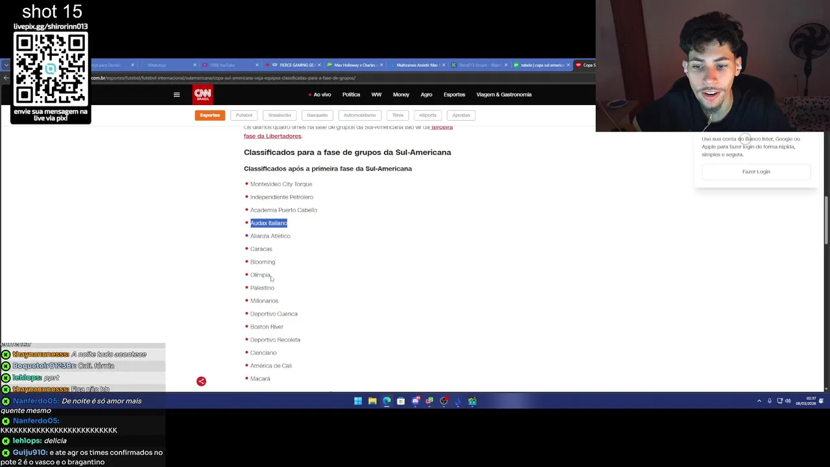Click the browser address bar URL
830x467 pixels.
coord(224,78)
